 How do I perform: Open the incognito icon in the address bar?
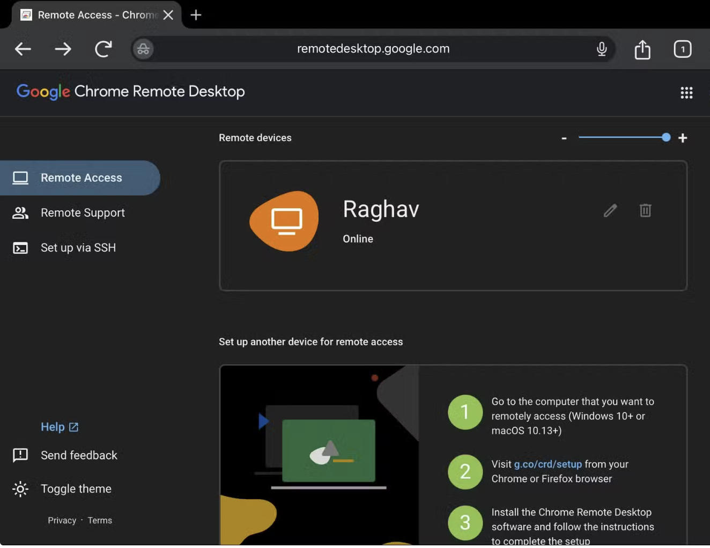tap(143, 49)
